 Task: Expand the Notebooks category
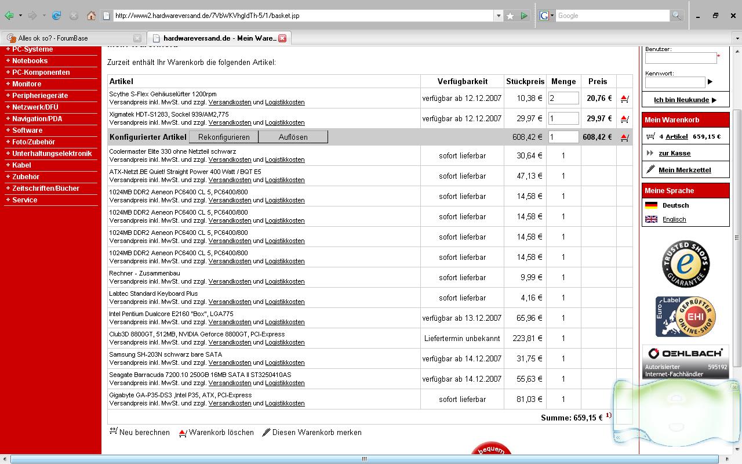pyautogui.click(x=30, y=61)
